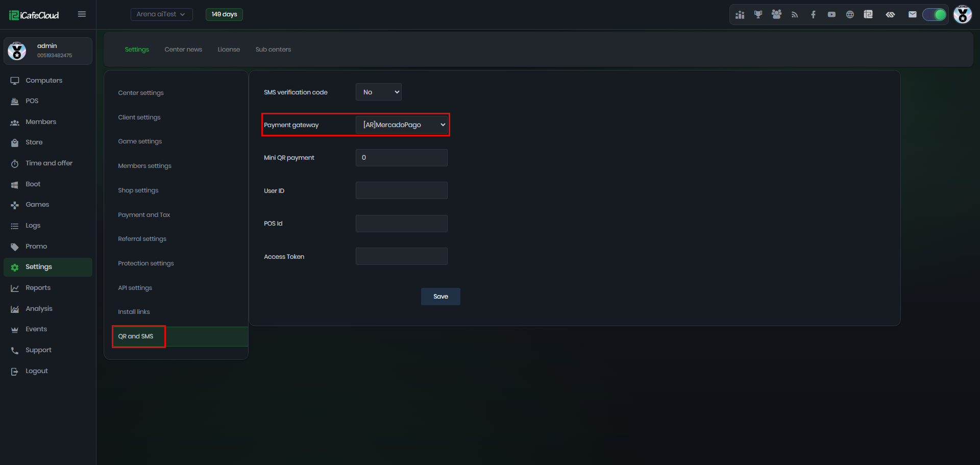Select QR and SMS section

(180, 336)
